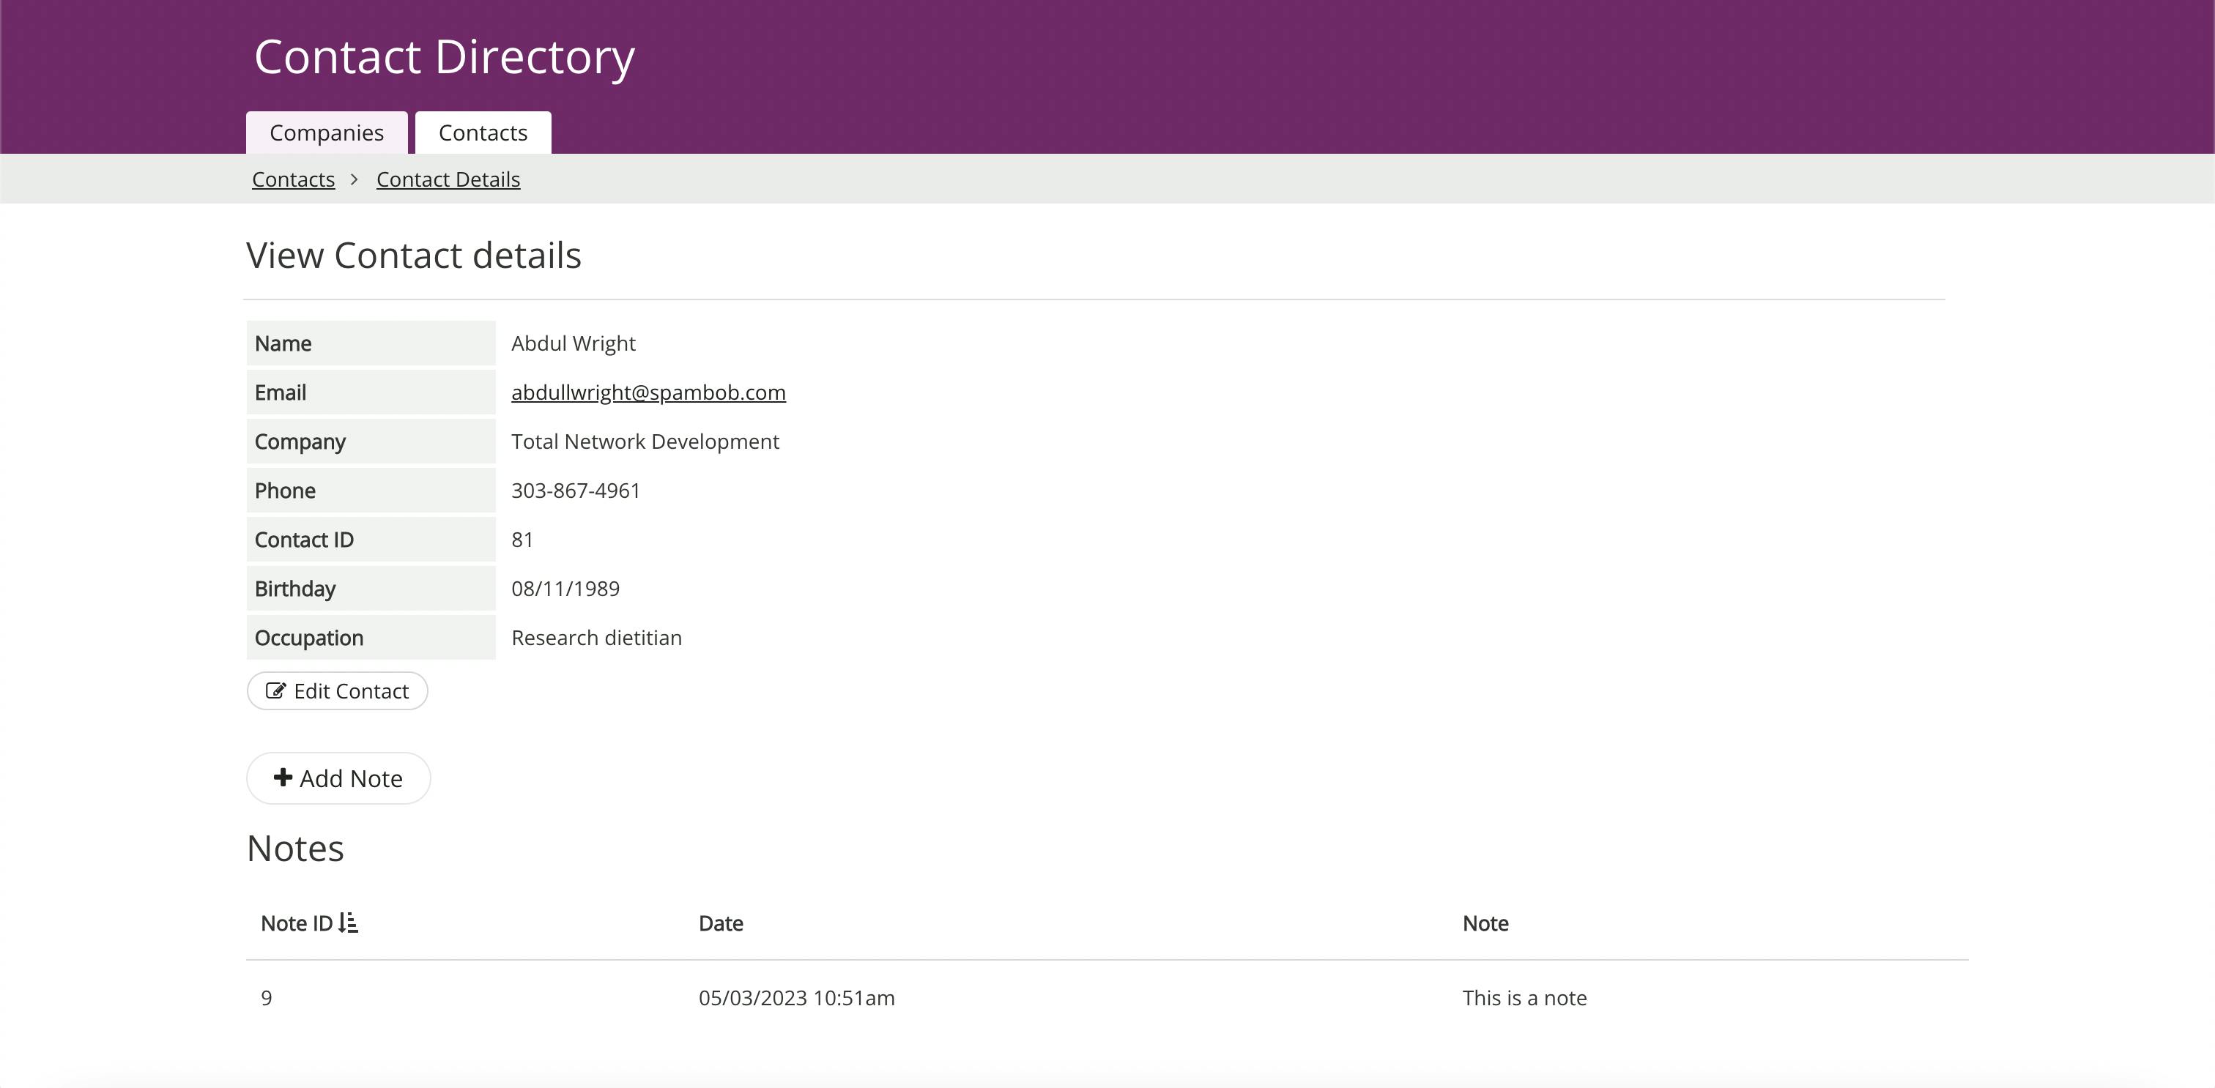Switch to the Contacts tab
Screen dimensions: 2215x1088
pyautogui.click(x=483, y=132)
